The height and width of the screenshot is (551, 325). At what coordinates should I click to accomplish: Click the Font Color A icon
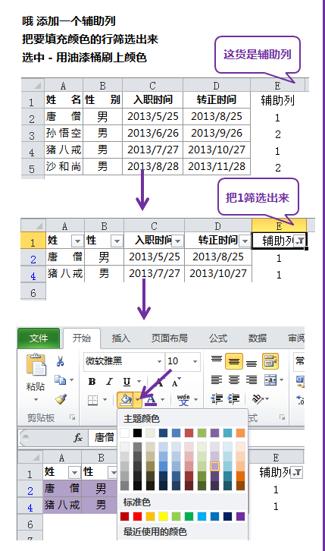click(x=151, y=399)
